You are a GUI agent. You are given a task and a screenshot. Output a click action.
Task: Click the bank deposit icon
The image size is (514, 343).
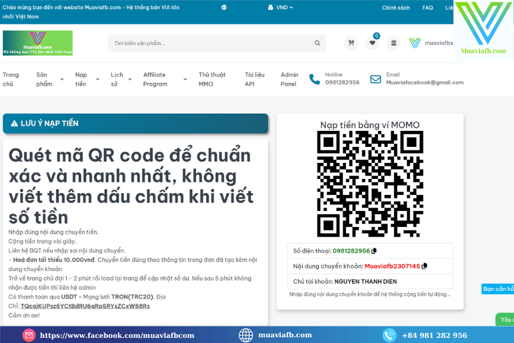click(393, 43)
